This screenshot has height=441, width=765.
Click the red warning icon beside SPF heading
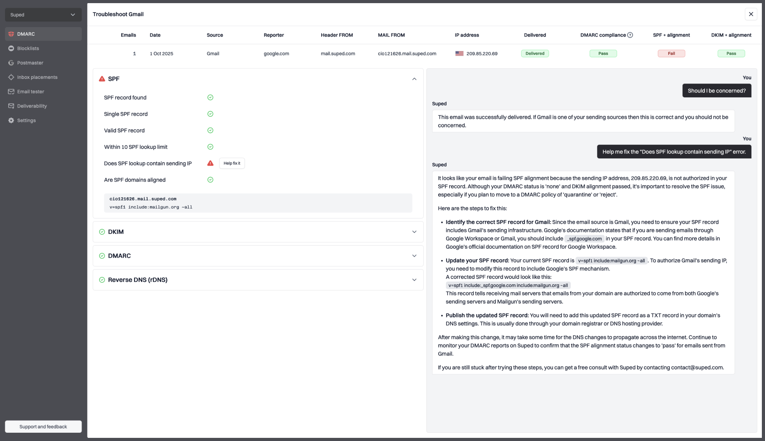pyautogui.click(x=102, y=79)
